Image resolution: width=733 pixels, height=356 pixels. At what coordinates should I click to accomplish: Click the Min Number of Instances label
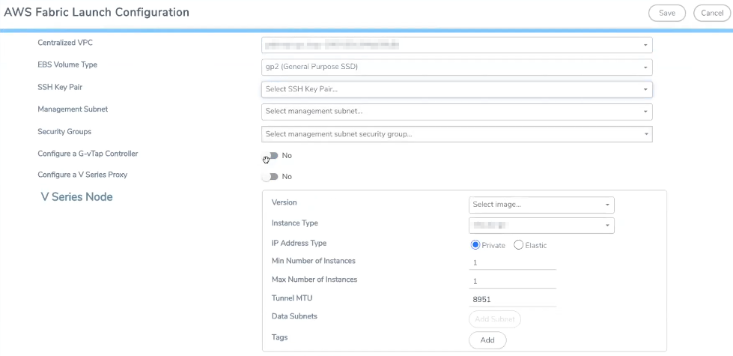pyautogui.click(x=314, y=261)
